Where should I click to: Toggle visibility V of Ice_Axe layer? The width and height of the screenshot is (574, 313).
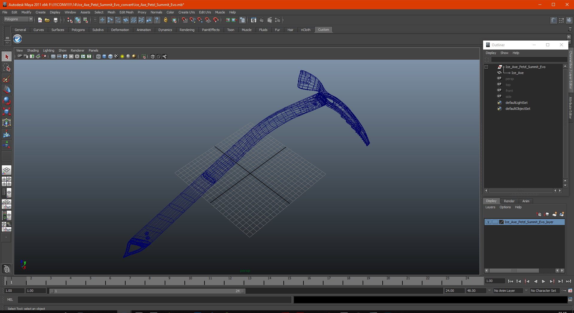(488, 222)
